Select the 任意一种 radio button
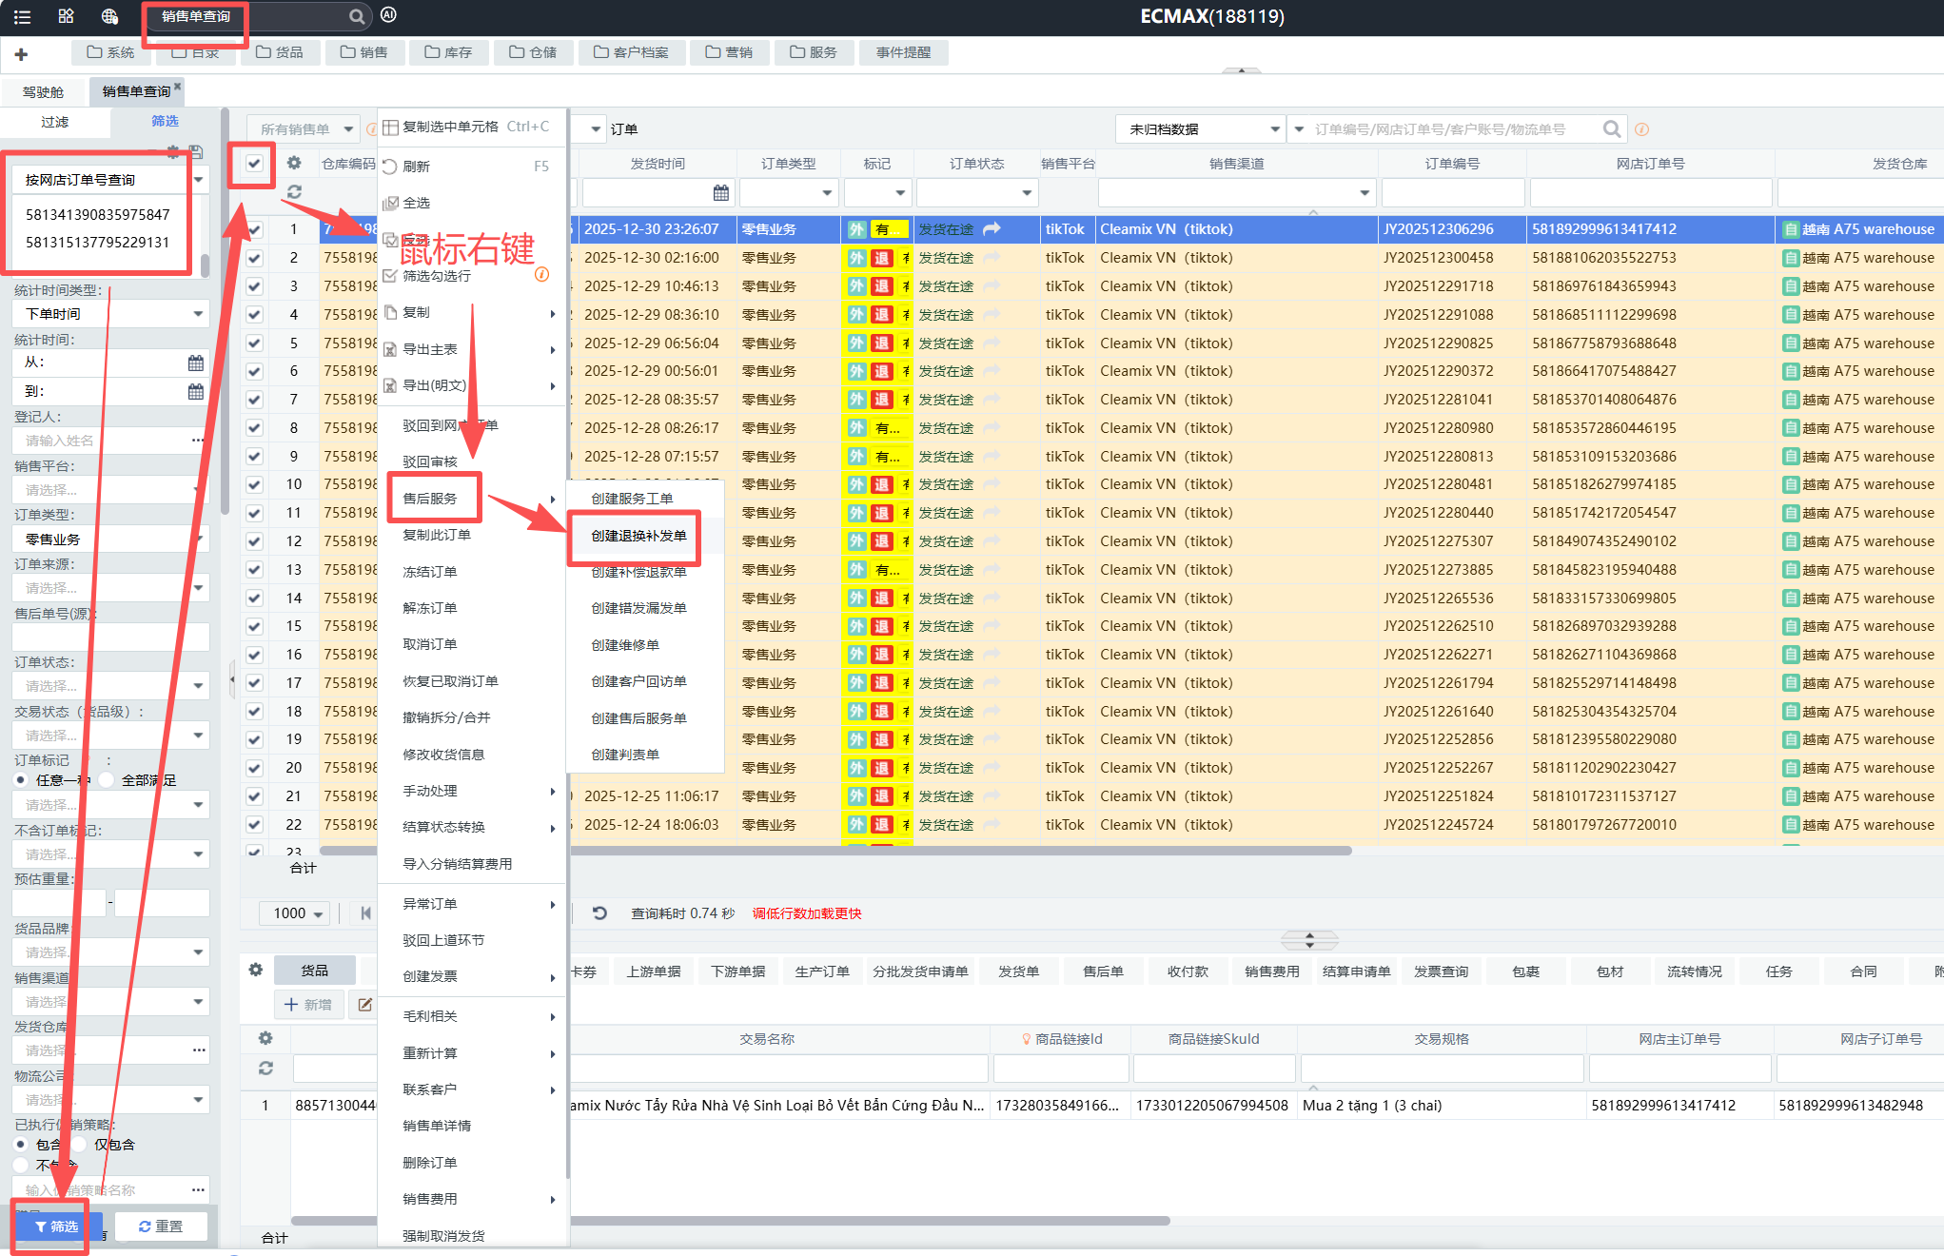 (x=21, y=780)
